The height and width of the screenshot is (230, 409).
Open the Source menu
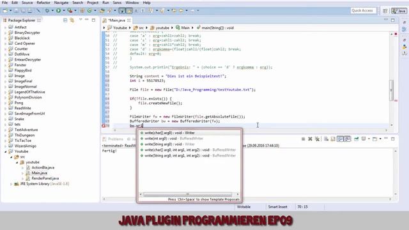(x=27, y=3)
